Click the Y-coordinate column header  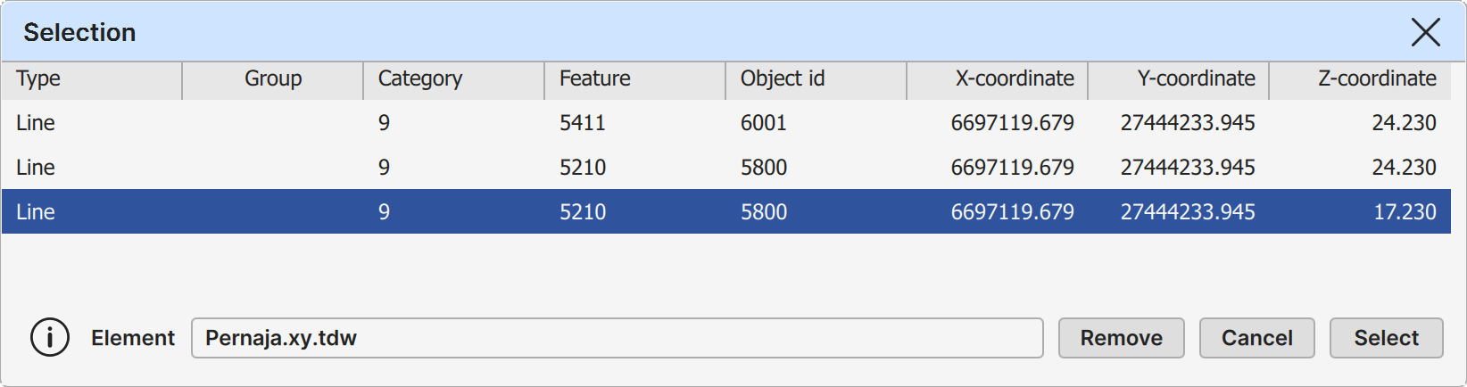click(x=1178, y=79)
